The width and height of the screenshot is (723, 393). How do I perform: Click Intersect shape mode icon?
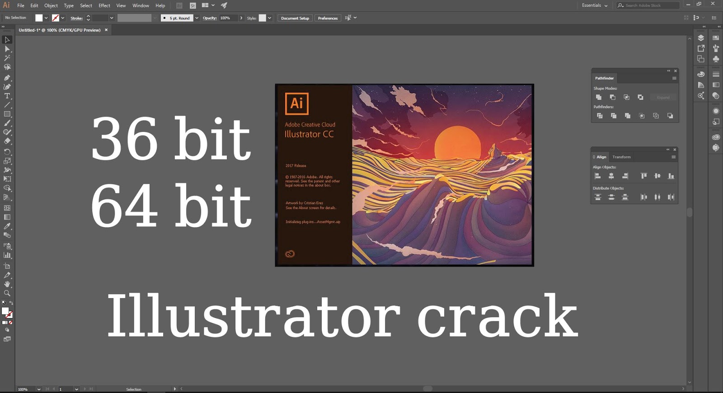[626, 97]
